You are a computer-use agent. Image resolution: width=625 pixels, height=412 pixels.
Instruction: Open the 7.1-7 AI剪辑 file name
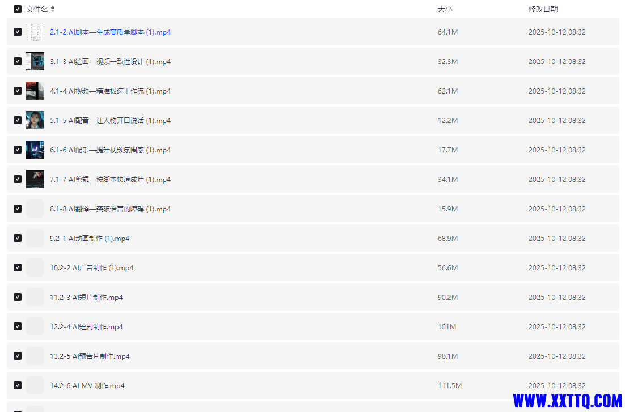110,180
